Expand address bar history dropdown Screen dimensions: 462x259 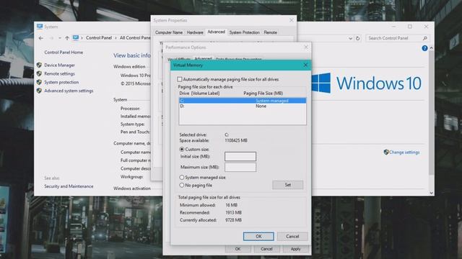click(350, 38)
